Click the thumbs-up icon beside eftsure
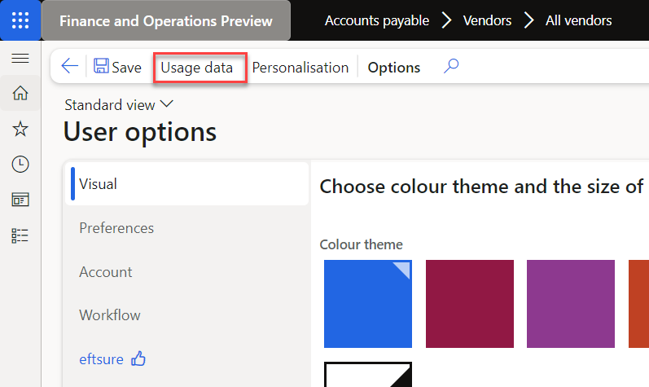This screenshot has height=387, width=649. pyautogui.click(x=138, y=358)
